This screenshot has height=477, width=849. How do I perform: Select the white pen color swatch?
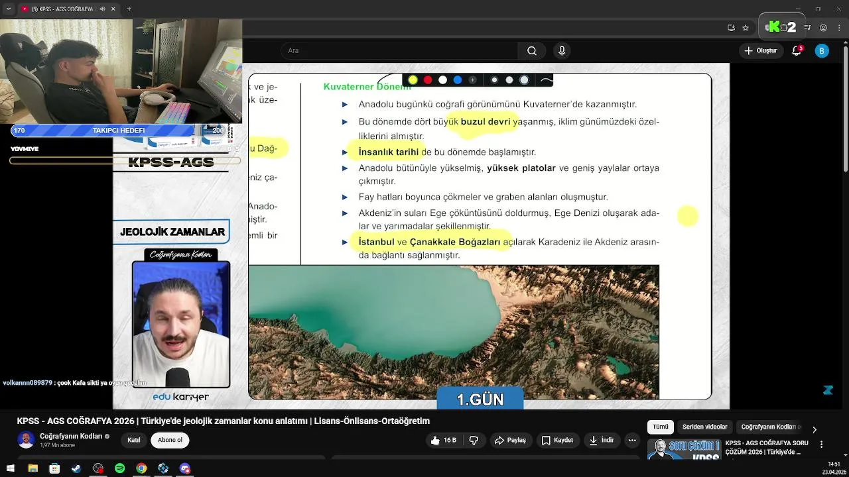coord(442,80)
